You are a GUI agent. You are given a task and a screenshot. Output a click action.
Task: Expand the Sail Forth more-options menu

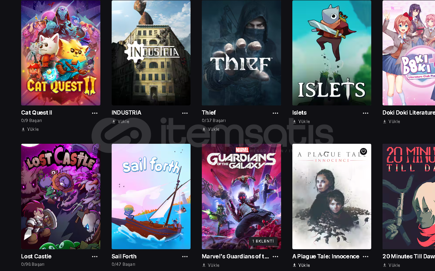coord(185,257)
